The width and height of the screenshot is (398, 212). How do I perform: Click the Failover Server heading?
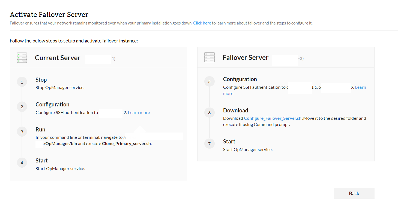point(246,58)
